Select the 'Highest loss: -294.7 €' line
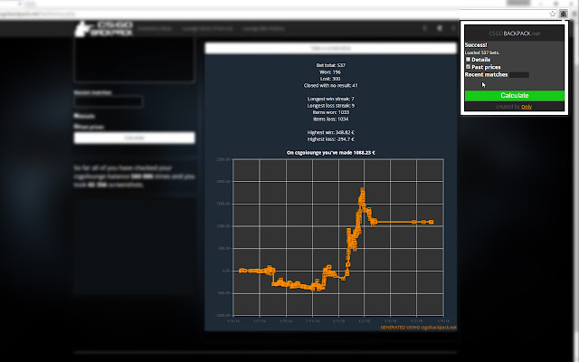 (330, 139)
